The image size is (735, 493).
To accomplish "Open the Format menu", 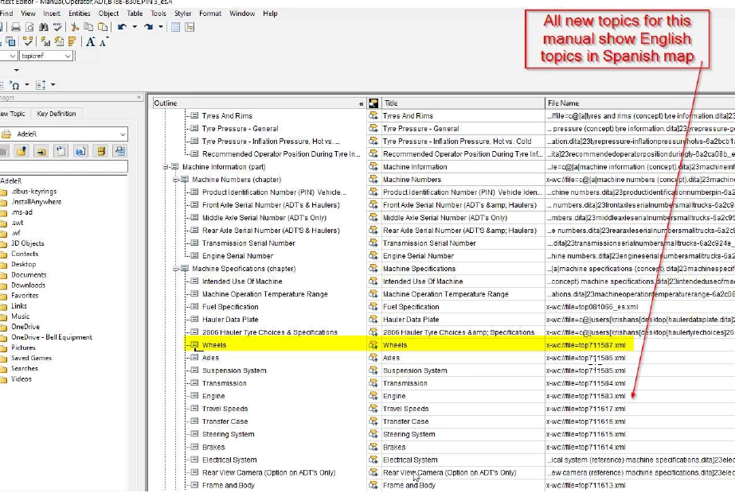I will [210, 14].
